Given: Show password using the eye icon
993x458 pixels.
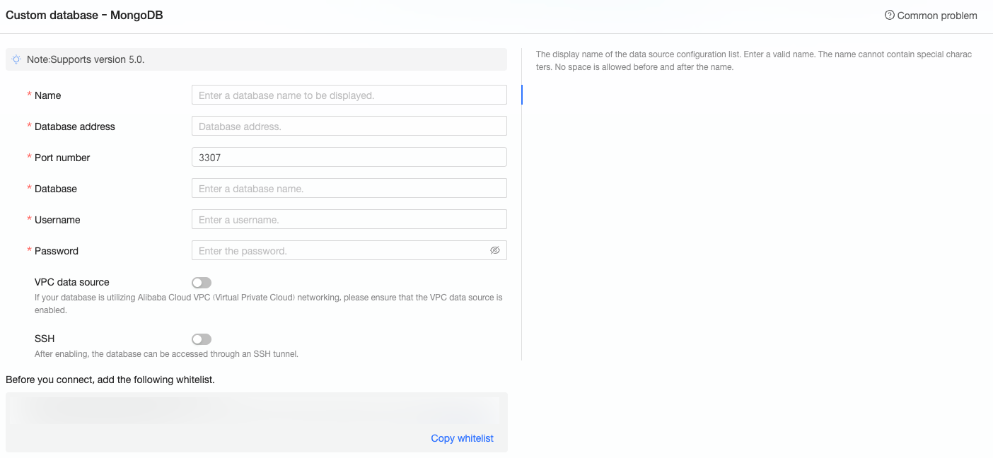Looking at the screenshot, I should pos(495,250).
